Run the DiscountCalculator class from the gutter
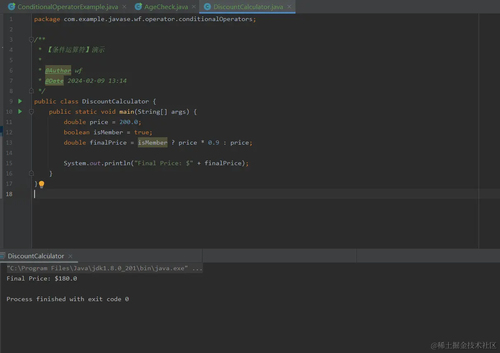Image resolution: width=500 pixels, height=353 pixels. pos(20,101)
